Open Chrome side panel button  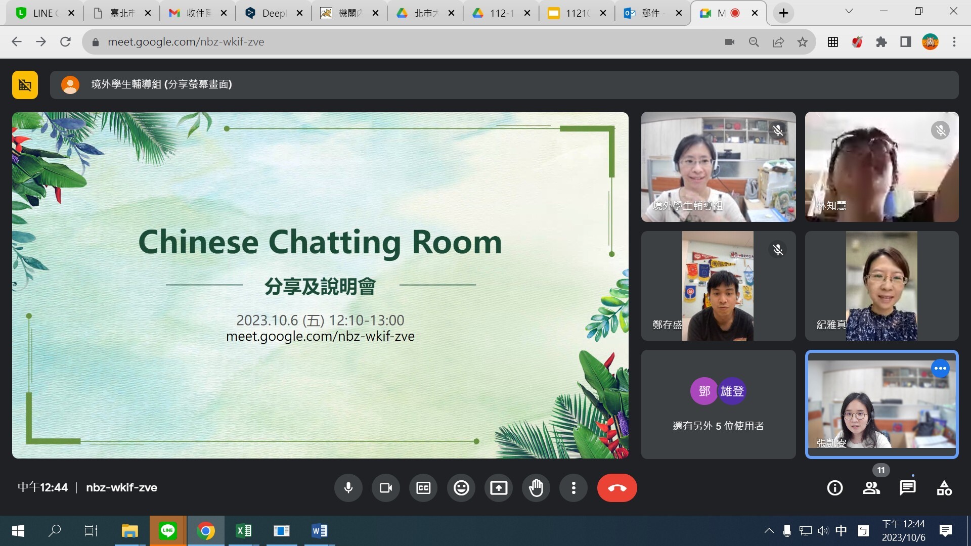tap(906, 42)
